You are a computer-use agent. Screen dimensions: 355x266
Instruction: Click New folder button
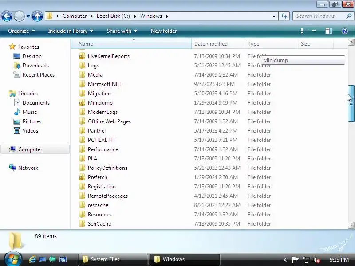pos(164,31)
